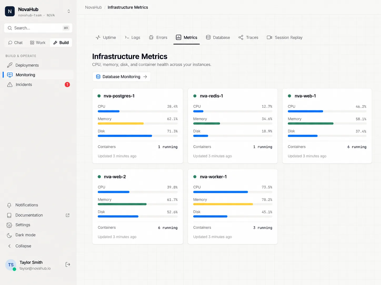This screenshot has width=381, height=285.
Task: Open Deployments from the sidebar
Action: [x=38, y=65]
